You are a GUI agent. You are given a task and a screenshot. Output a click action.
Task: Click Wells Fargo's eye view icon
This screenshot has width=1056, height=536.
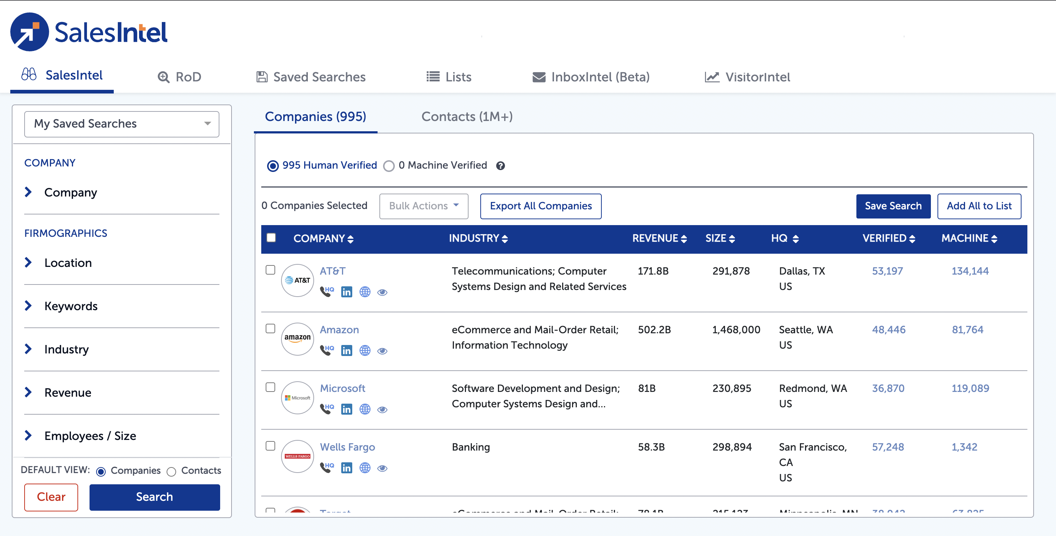coord(382,468)
